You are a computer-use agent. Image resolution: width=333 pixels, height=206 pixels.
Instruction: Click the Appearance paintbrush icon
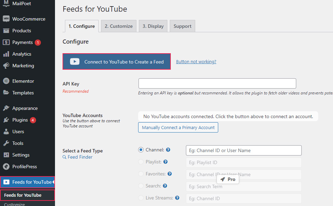6,108
